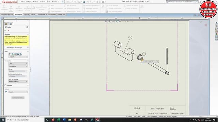218x122 pixels.
Task: Open the Edition menu
Action: coord(29,2)
